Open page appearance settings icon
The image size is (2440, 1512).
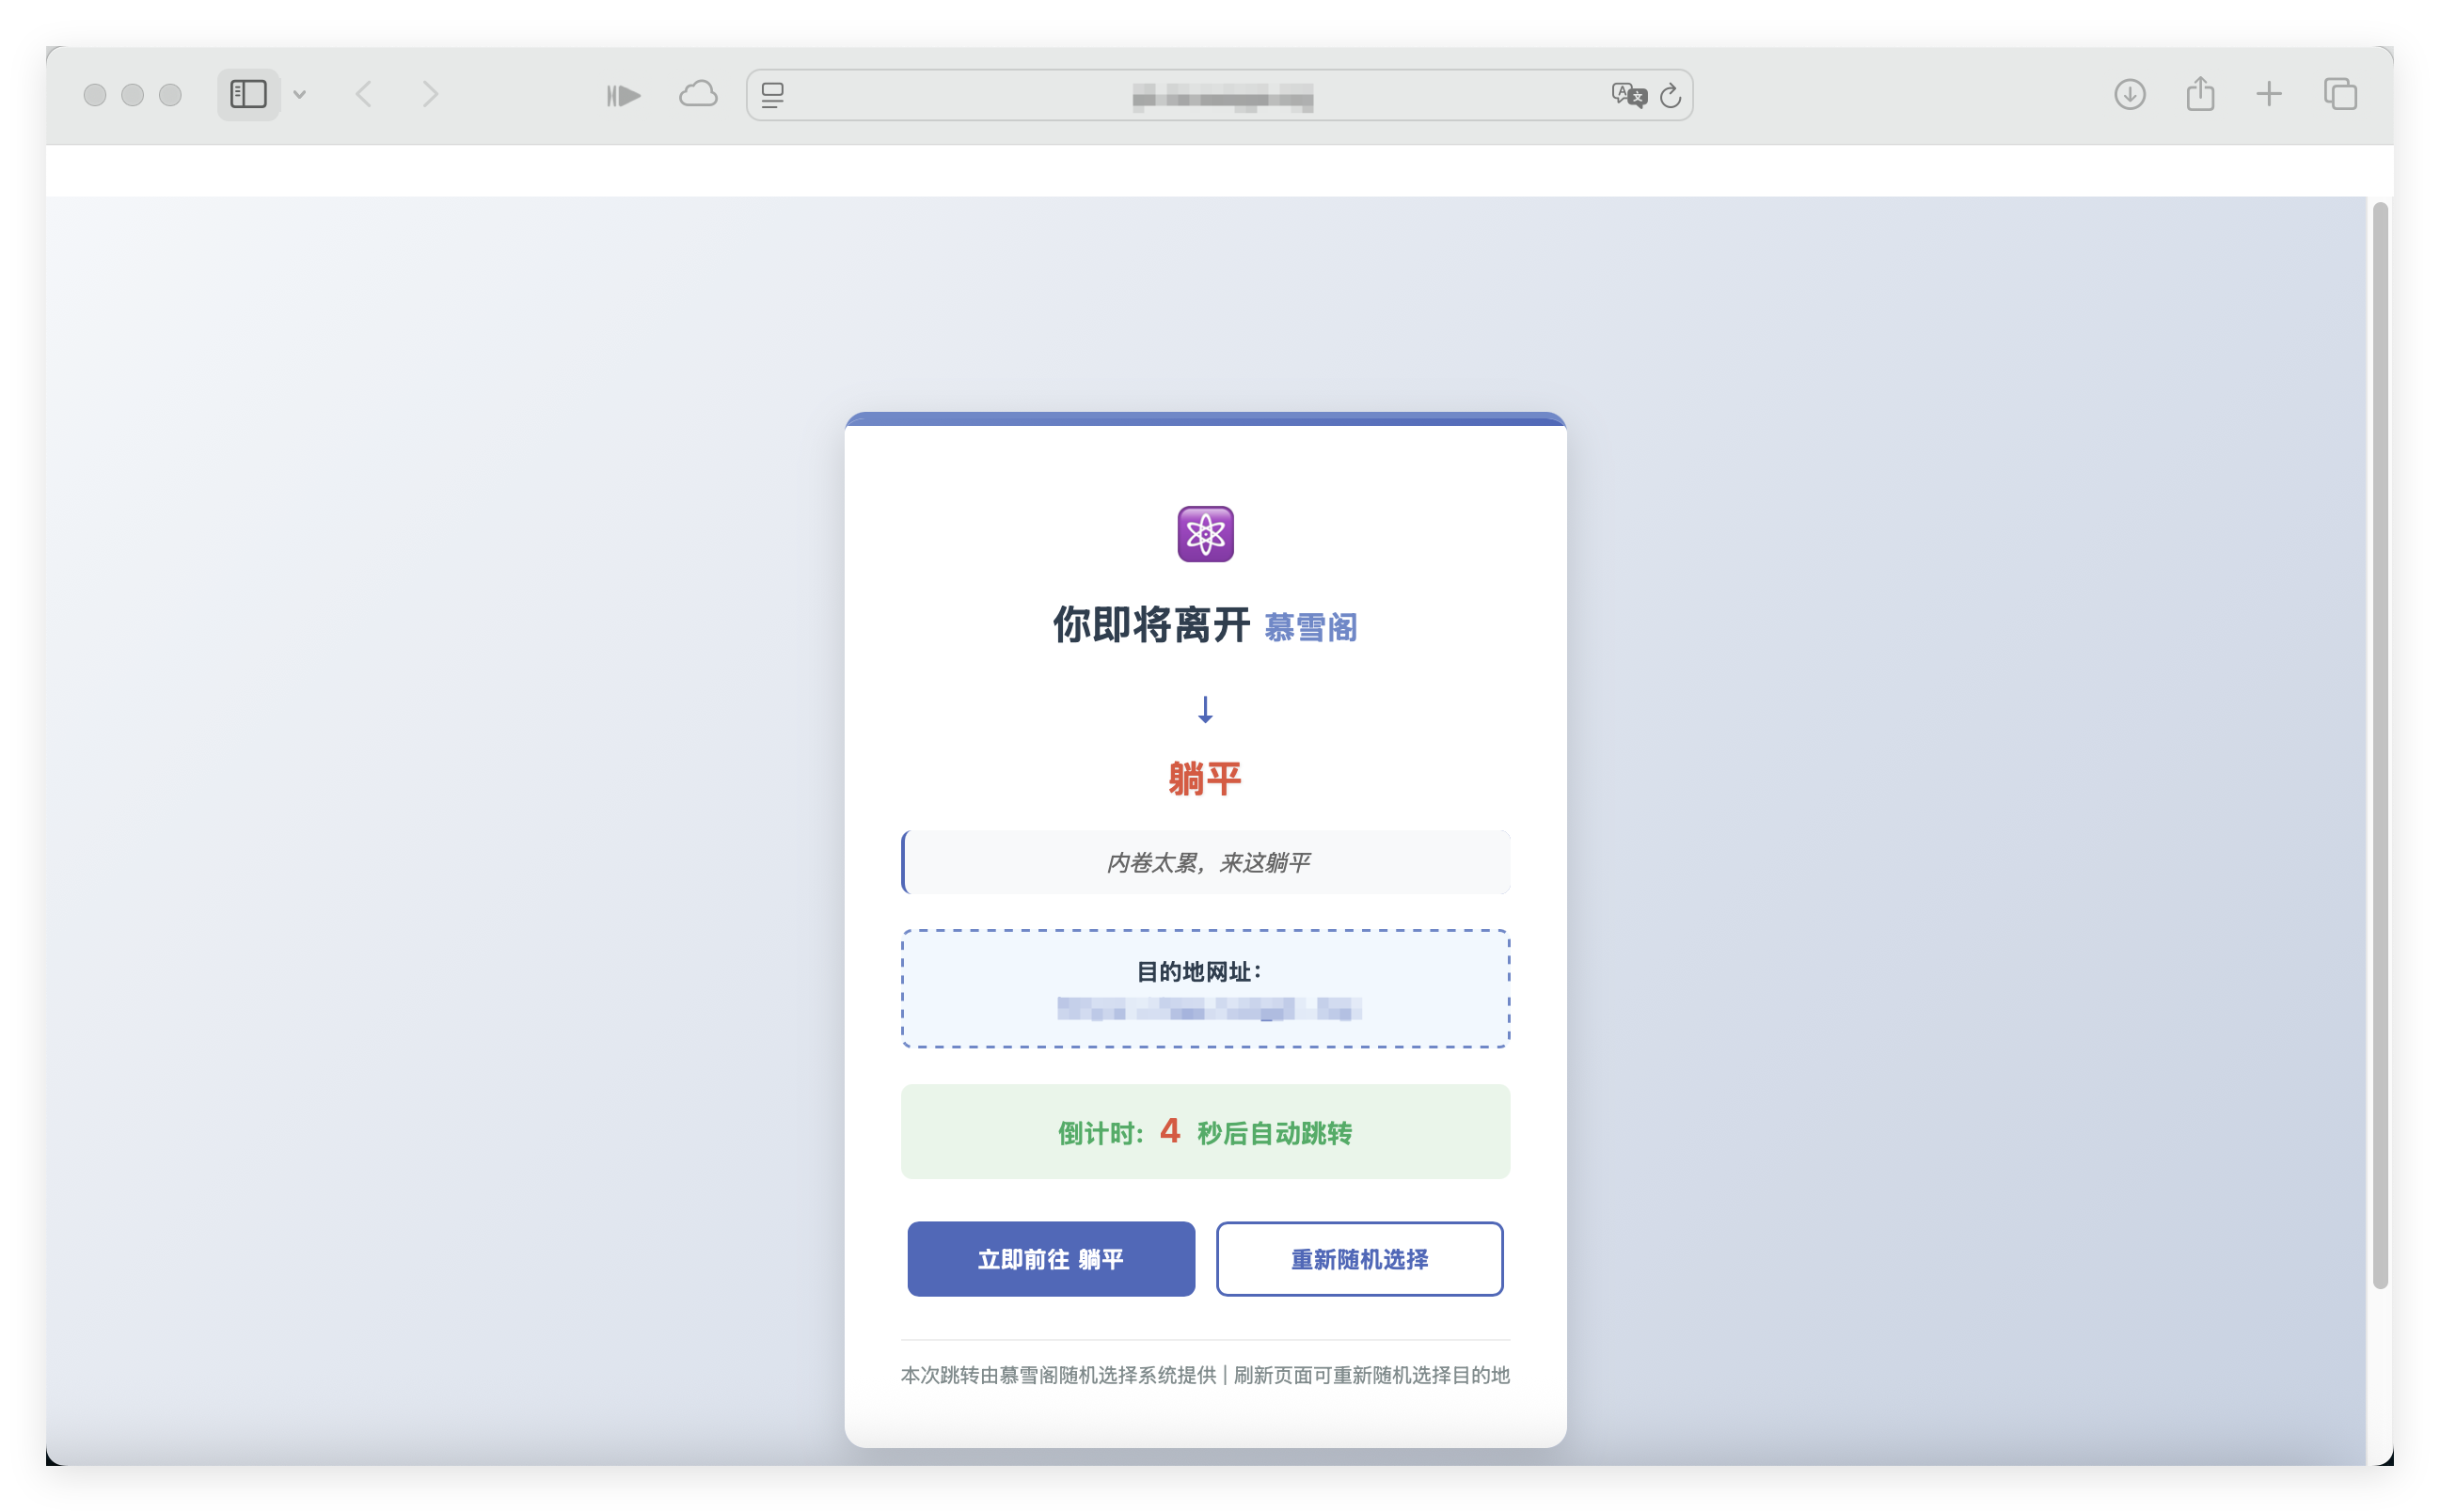(771, 95)
